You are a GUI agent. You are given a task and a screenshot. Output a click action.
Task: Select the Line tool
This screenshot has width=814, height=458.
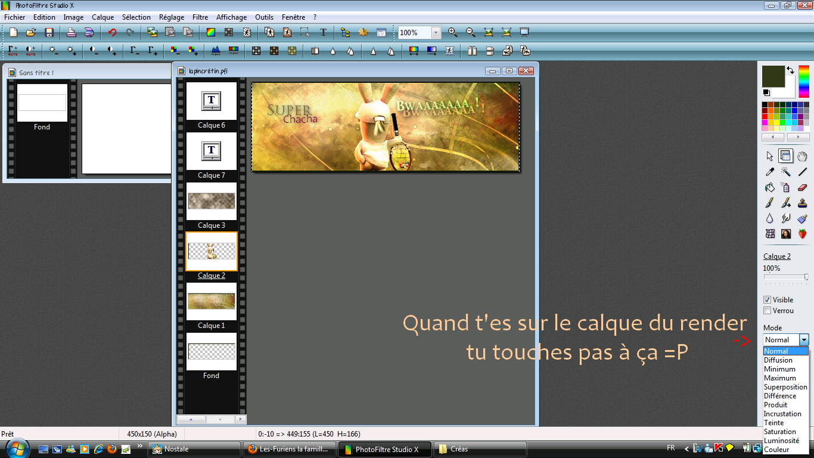point(802,172)
